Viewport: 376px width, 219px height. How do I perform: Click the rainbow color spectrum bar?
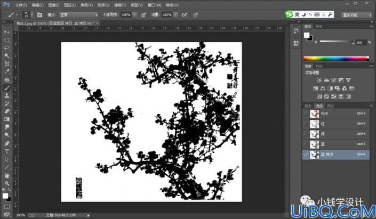pyautogui.click(x=336, y=58)
